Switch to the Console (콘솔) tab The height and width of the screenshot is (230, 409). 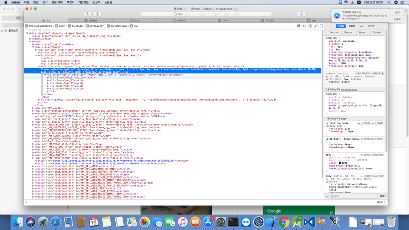click(311, 20)
